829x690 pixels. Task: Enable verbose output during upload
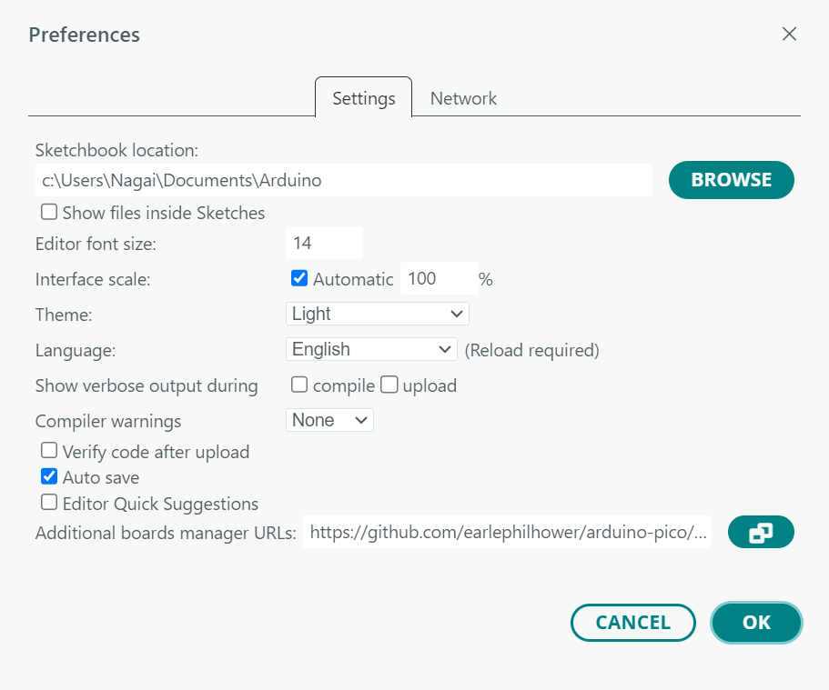pos(389,385)
